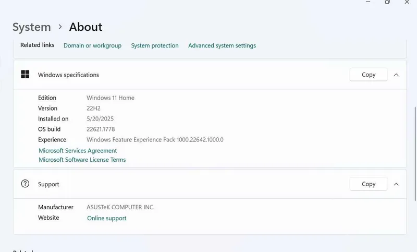Copy the Windows specifications
Viewport: 417px width, 252px height.
tap(369, 75)
